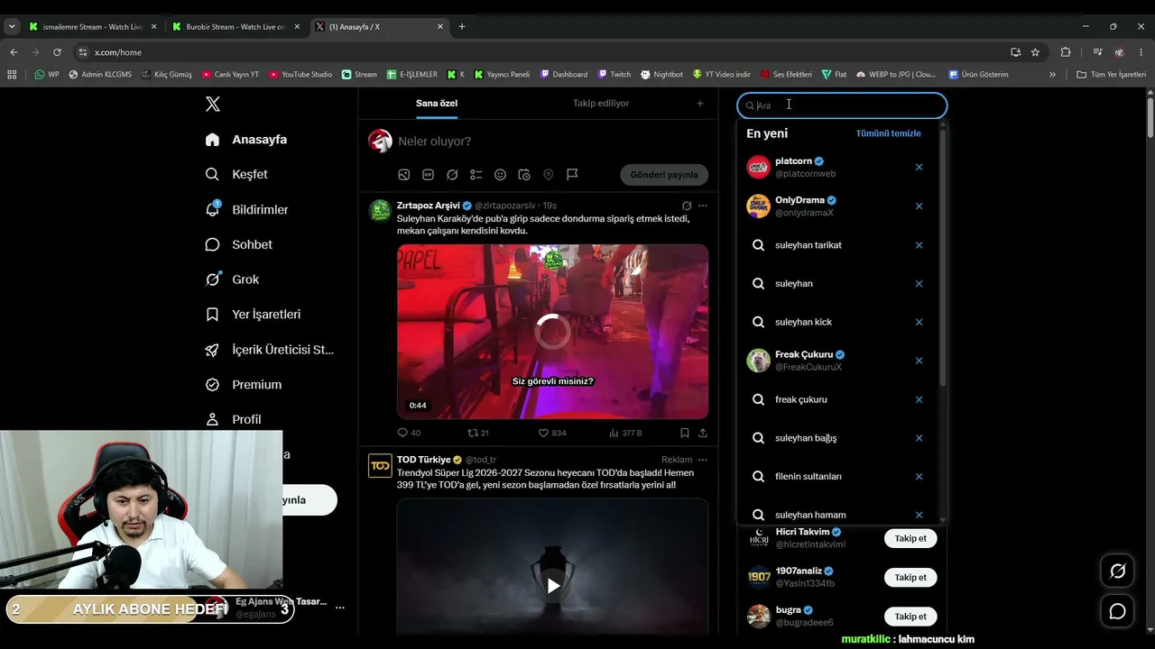Click the Ara search field

842,105
